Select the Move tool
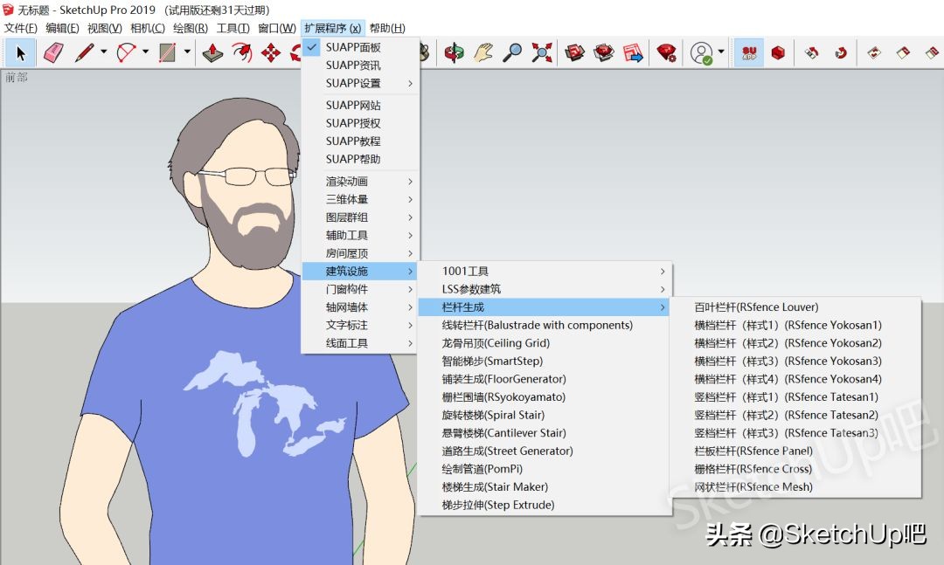Viewport: 944px width, 565px height. pyautogui.click(x=273, y=52)
